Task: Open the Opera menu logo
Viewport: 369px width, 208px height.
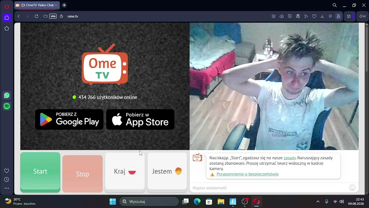Action: (x=7, y=6)
